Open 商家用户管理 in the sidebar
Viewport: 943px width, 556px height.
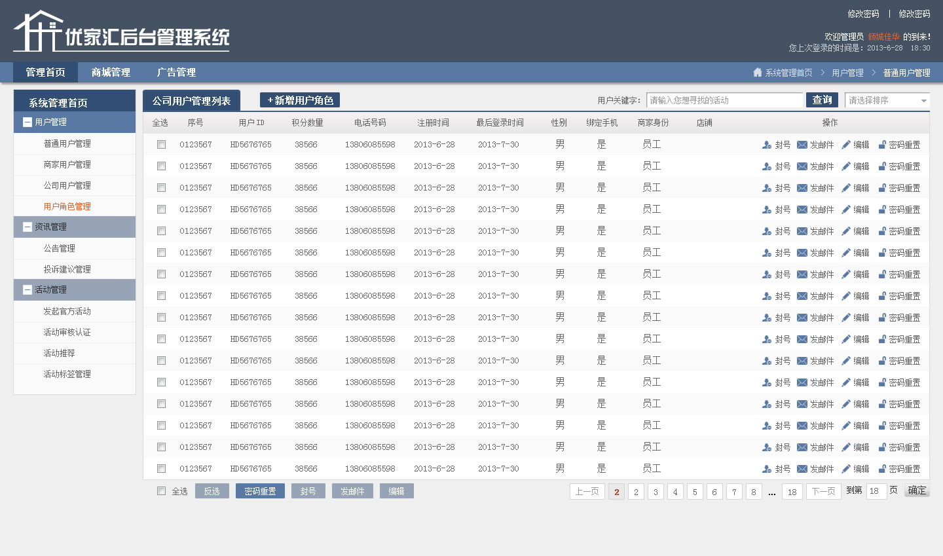pyautogui.click(x=67, y=164)
